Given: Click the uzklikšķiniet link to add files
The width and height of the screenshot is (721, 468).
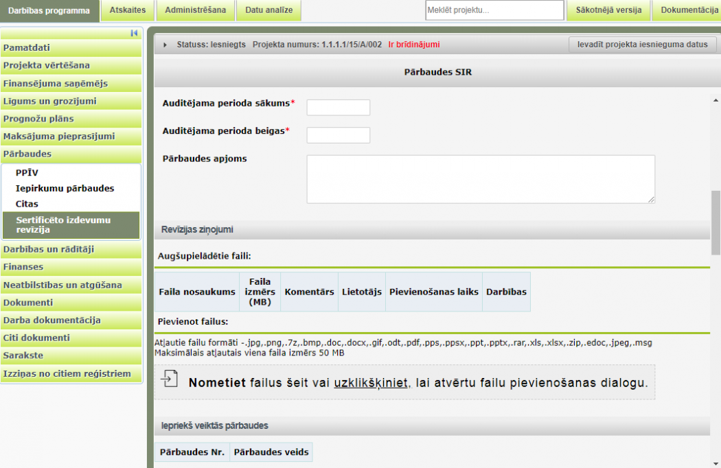Looking at the screenshot, I should click(x=371, y=383).
